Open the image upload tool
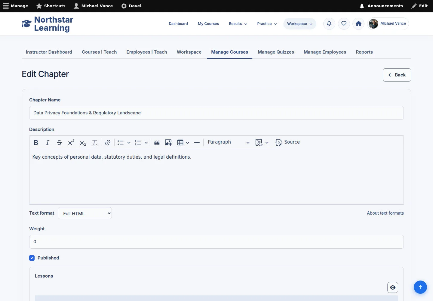The image size is (433, 301). [x=168, y=142]
